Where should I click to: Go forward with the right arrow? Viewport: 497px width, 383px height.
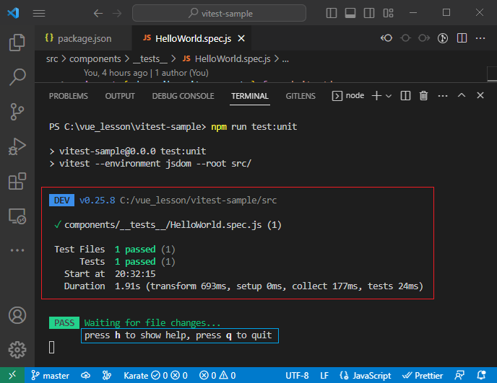click(x=117, y=13)
